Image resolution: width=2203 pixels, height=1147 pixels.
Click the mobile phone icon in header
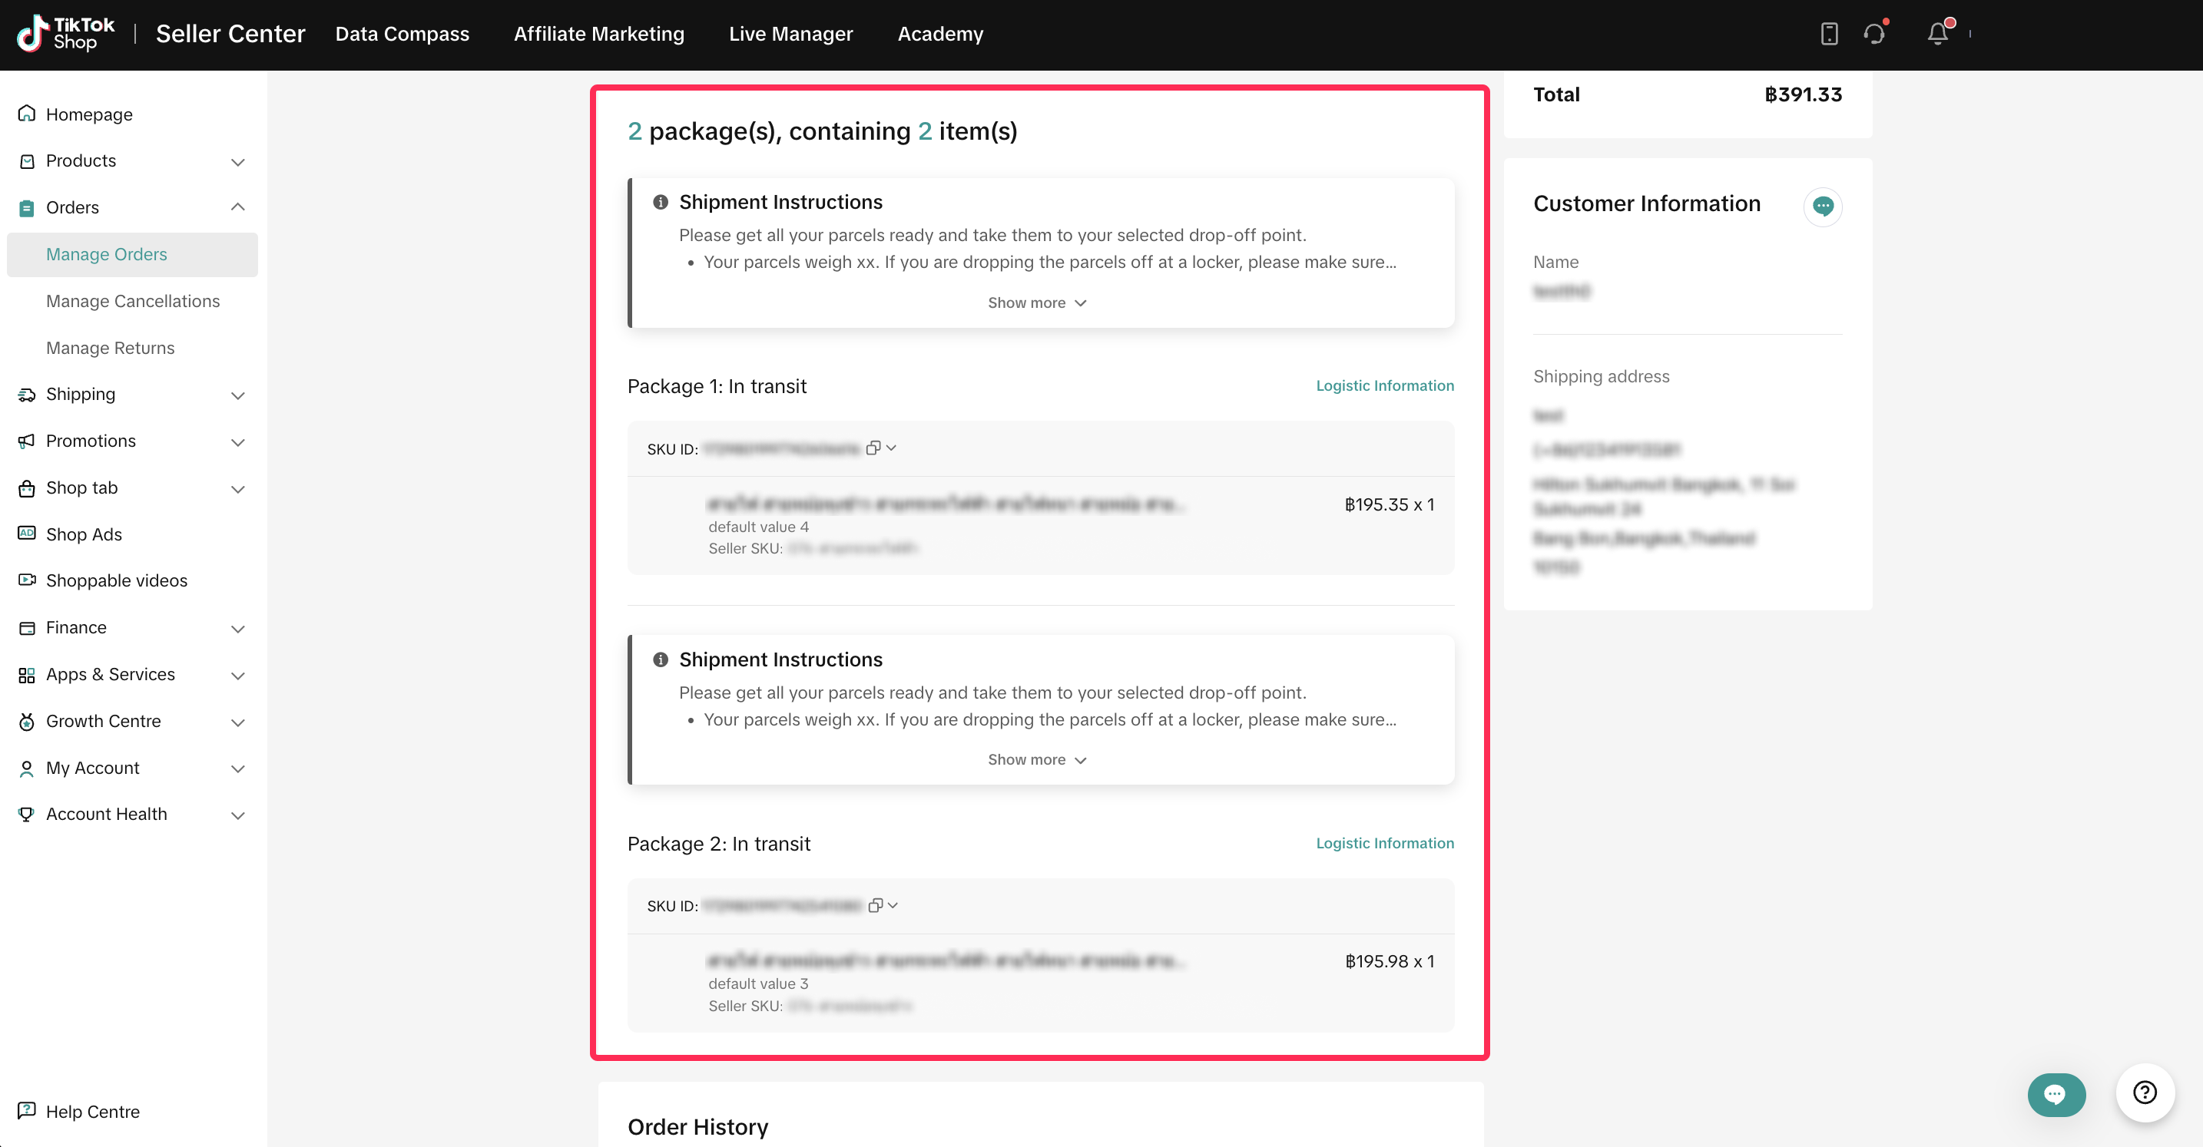(1828, 35)
